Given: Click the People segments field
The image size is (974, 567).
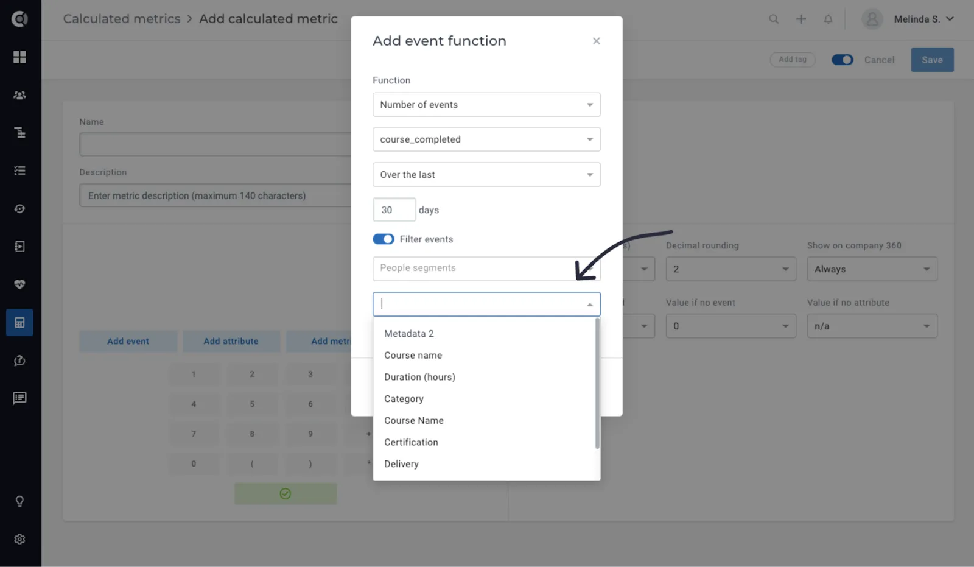Looking at the screenshot, I should 486,269.
